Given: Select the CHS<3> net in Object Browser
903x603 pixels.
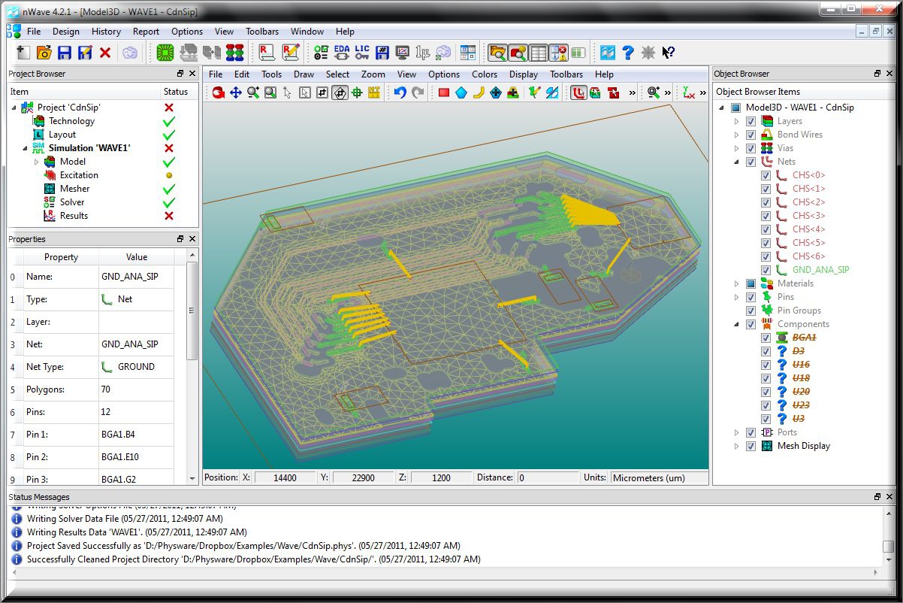Looking at the screenshot, I should click(808, 216).
